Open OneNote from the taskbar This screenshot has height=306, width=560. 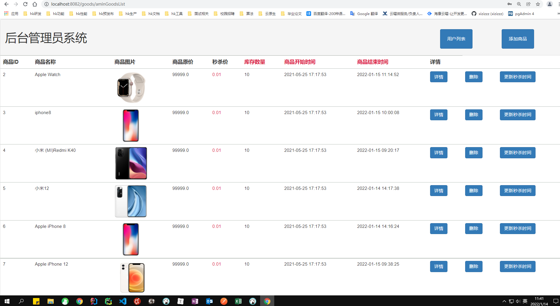195,301
